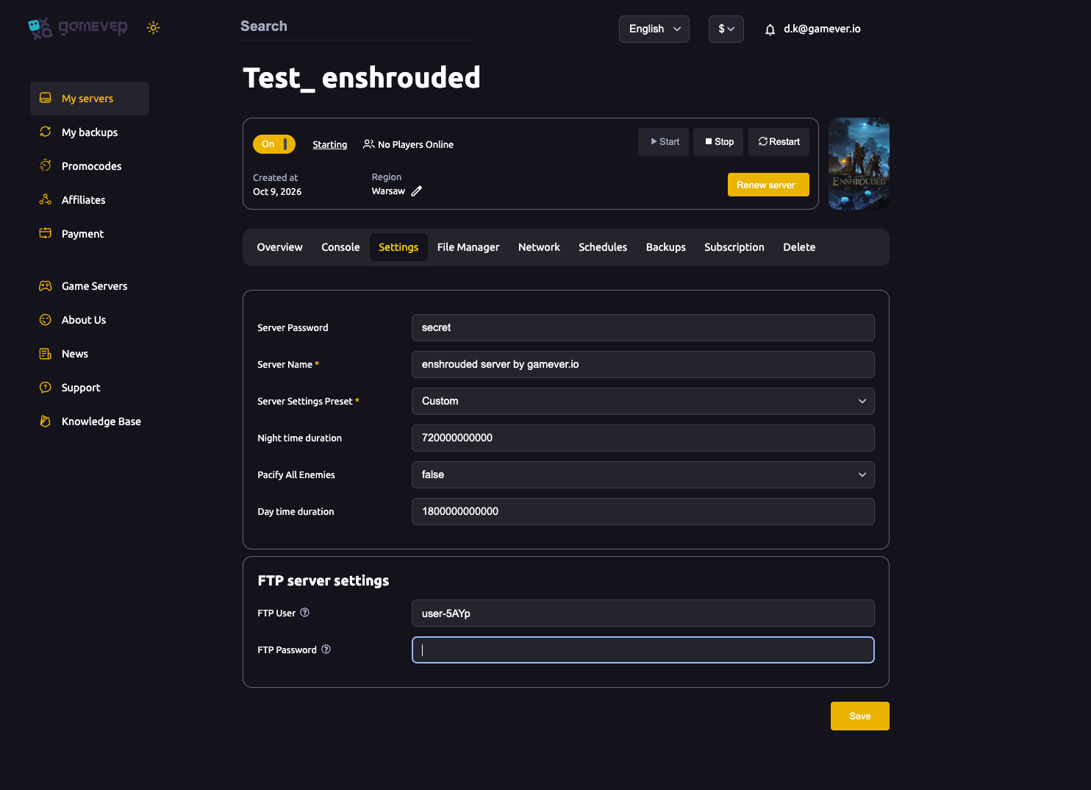The width and height of the screenshot is (1091, 790).
Task: Switch to the Overview tab
Action: coord(279,247)
